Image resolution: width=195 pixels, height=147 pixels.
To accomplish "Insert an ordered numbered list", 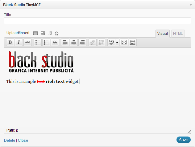I will tap(46, 42).
